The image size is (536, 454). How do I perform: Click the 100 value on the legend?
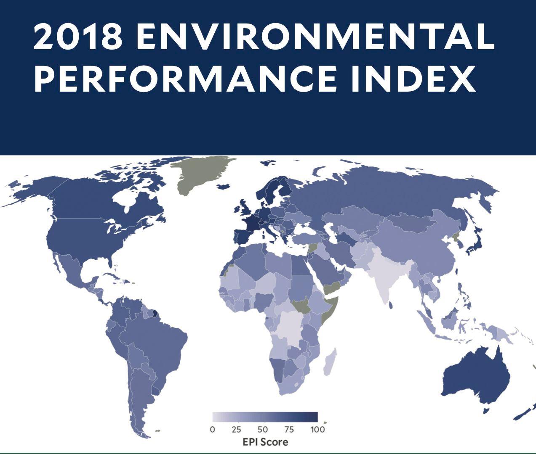(317, 430)
